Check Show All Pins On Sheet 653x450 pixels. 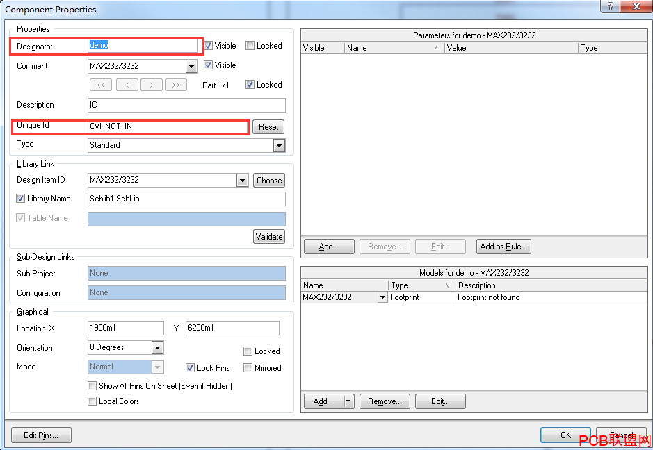(92, 386)
